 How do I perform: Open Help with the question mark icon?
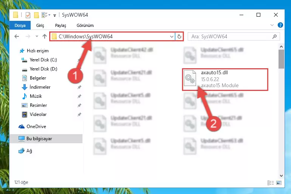[280, 25]
